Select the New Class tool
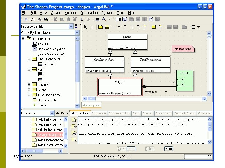Image resolution: width=225 pixels, height=168 pixels. [107, 27]
